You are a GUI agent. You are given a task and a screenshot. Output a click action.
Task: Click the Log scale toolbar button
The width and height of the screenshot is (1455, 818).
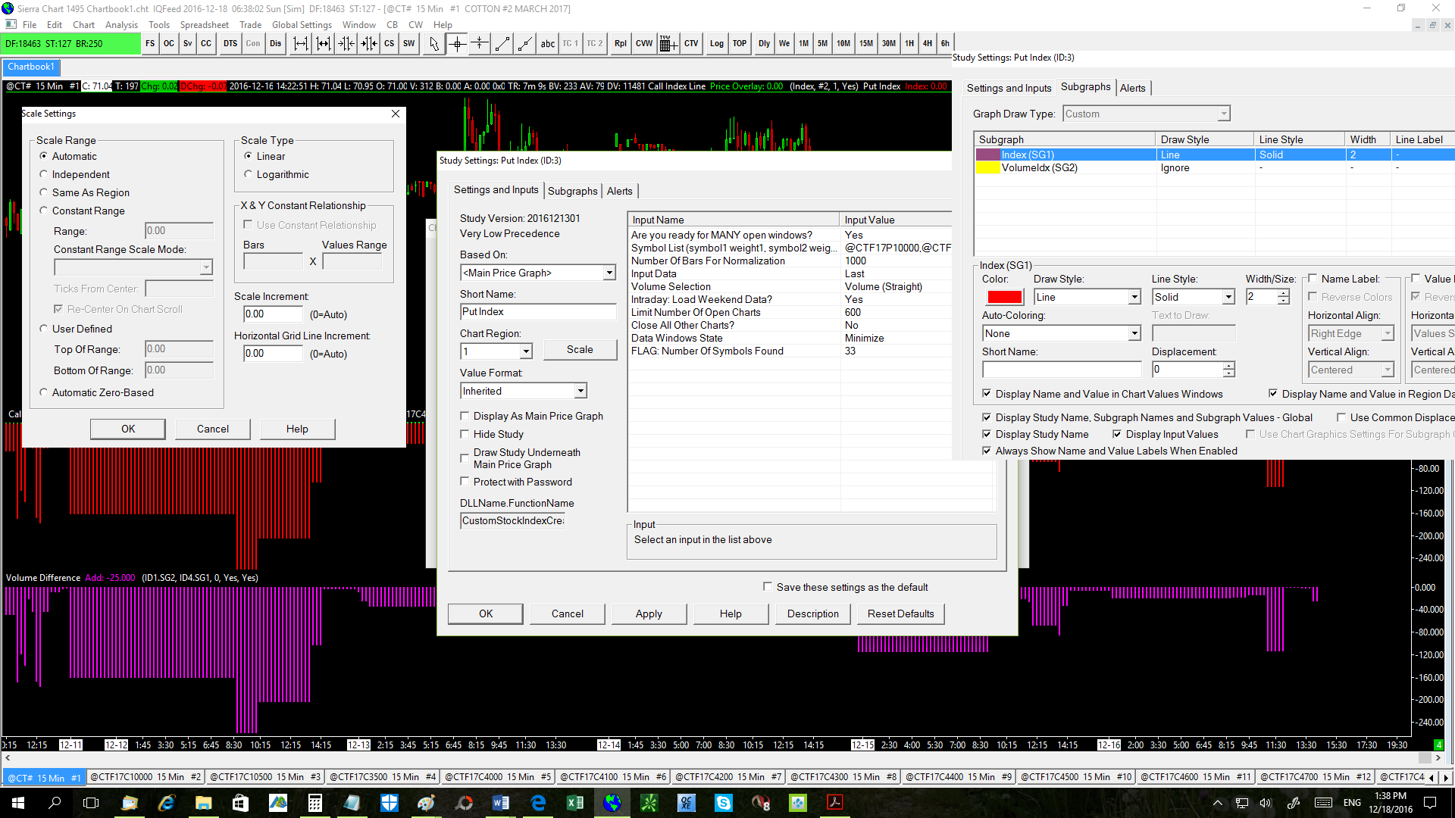716,44
